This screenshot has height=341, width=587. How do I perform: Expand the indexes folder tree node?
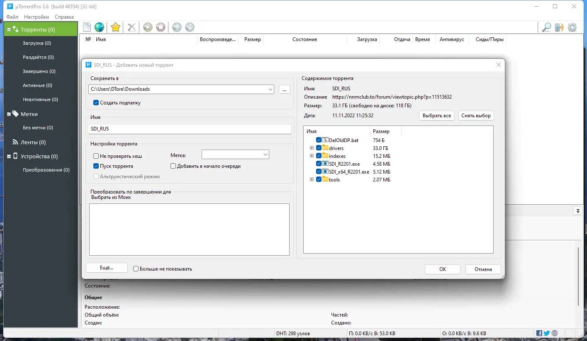point(312,156)
